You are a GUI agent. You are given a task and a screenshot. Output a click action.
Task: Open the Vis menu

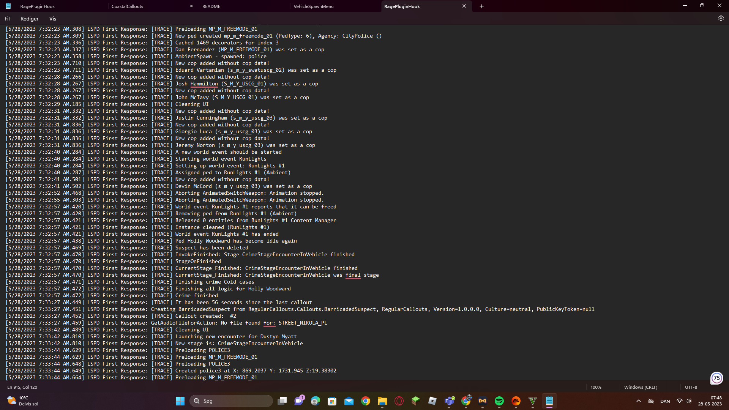[x=52, y=19]
